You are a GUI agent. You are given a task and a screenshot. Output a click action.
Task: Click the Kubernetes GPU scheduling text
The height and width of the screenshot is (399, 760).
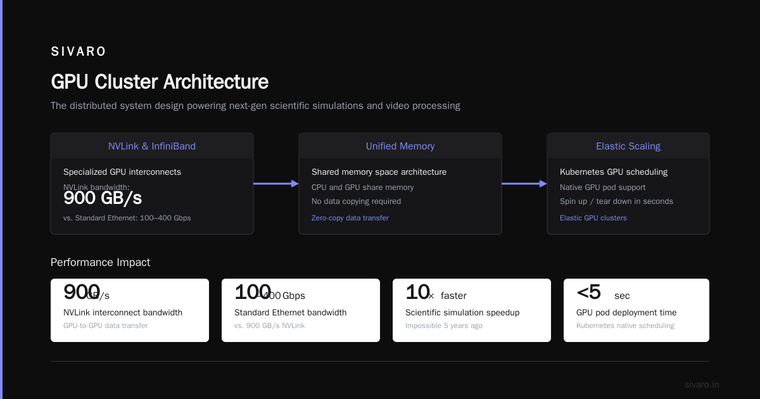[614, 172]
